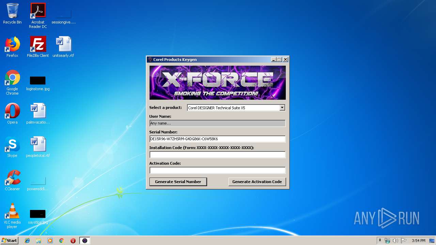Launch Opera desktop shortcut
This screenshot has width=436, height=245.
[x=12, y=114]
